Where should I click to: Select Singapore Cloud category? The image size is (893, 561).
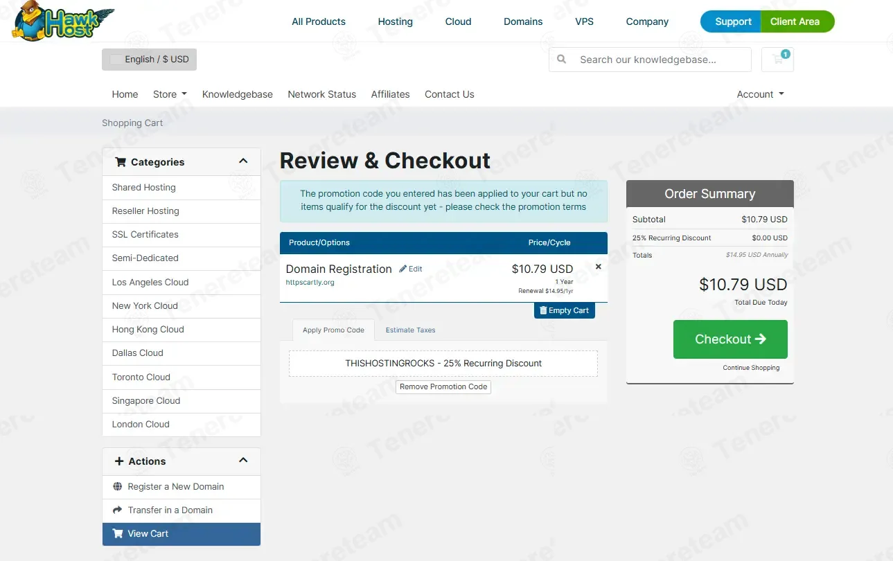[182, 401]
